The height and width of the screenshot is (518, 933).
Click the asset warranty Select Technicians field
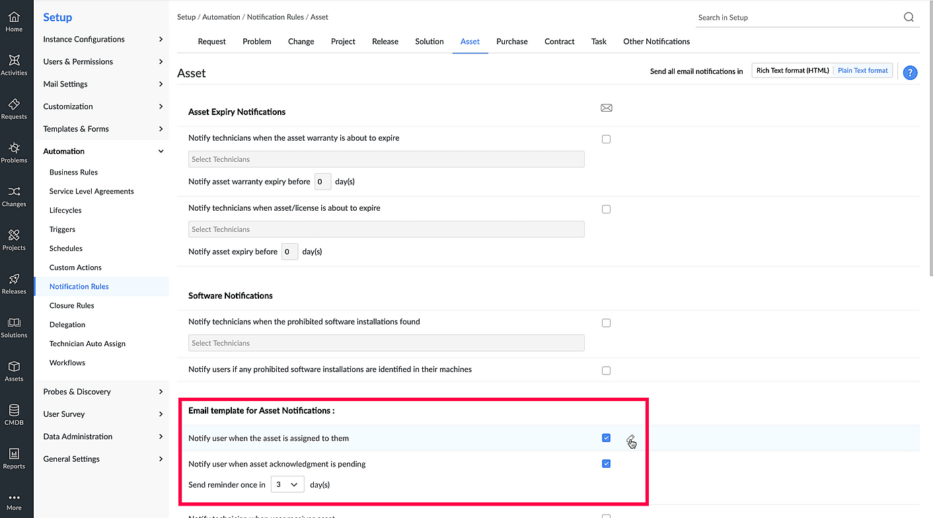(x=386, y=159)
